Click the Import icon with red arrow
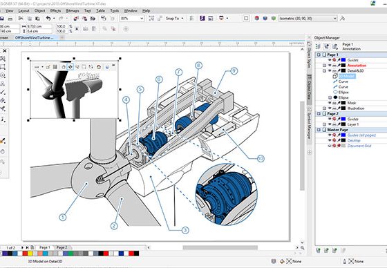The image size is (387, 268). [76, 19]
